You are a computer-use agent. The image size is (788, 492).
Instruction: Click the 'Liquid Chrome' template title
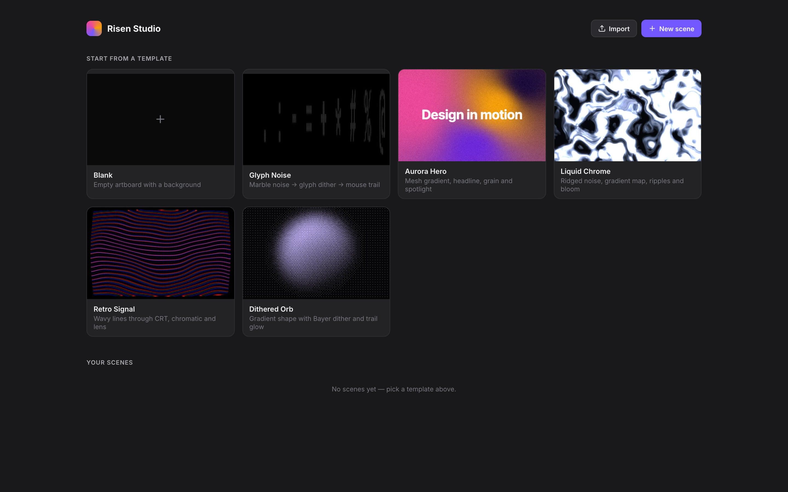tap(585, 171)
